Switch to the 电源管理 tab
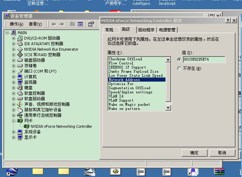This screenshot has width=242, height=177. (x=167, y=30)
